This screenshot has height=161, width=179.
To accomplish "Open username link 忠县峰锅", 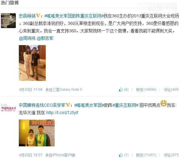I will [x=27, y=16].
